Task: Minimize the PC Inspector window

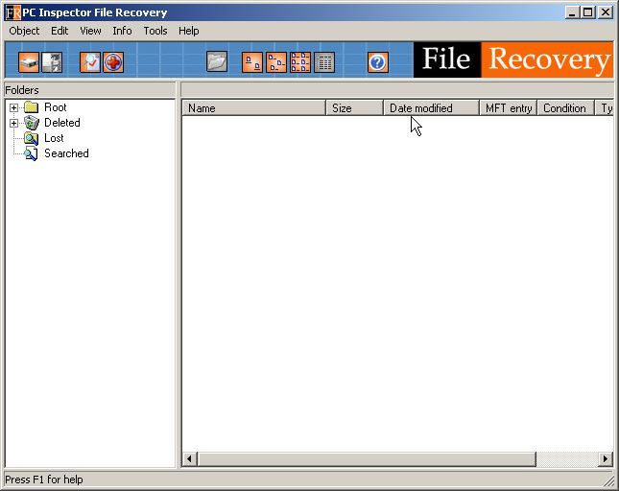Action: (x=572, y=12)
